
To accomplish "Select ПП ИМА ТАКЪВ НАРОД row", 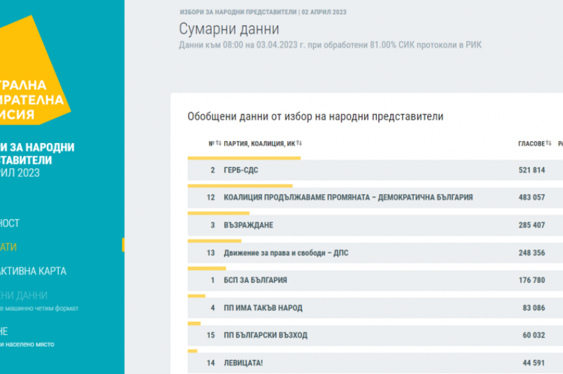I will tap(263, 308).
